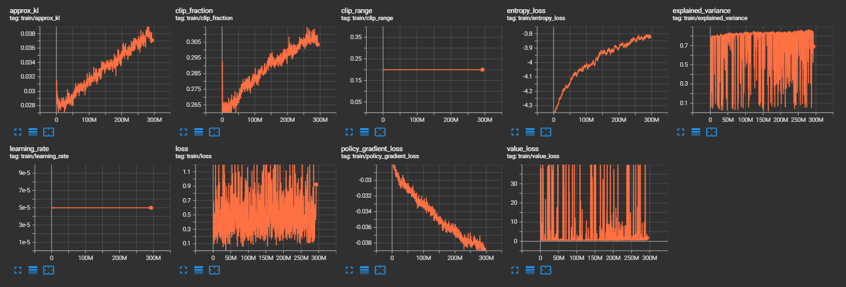846x287 pixels.
Task: Click the end point of learning_rate line
Action: (x=151, y=207)
